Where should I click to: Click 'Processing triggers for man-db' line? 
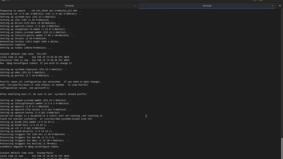tap(30, 137)
